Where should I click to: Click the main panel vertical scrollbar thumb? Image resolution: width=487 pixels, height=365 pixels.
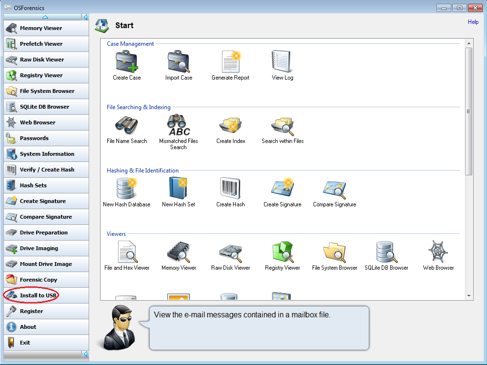coord(469,112)
